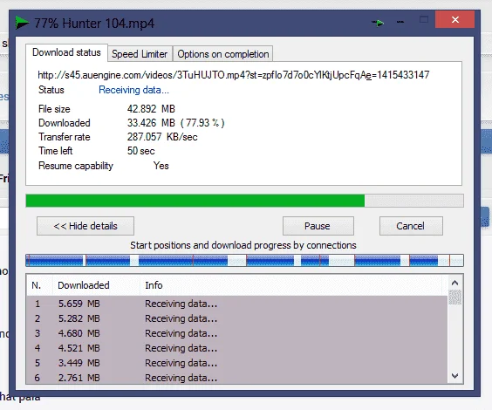This screenshot has height=410, width=492.
Task: Select connection 3 row with 4.680 MB
Action: click(237, 333)
